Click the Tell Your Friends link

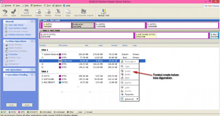click(x=211, y=6)
